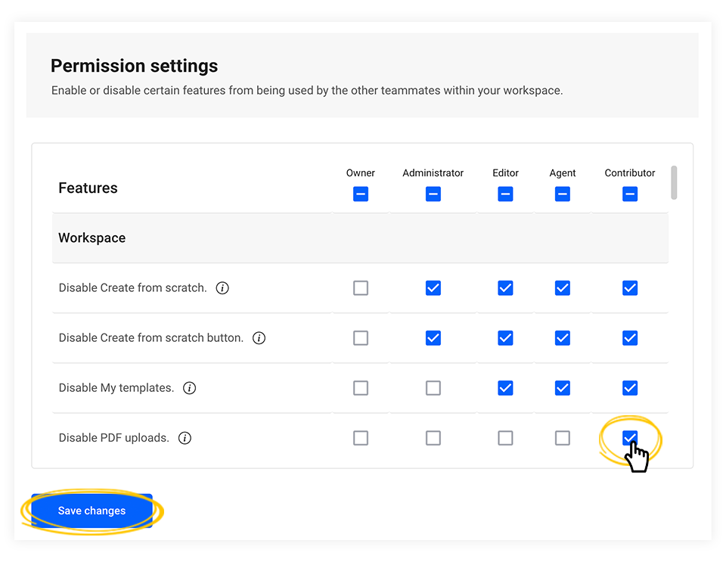
Task: Toggle the Contributor master checkbox
Action: (630, 194)
